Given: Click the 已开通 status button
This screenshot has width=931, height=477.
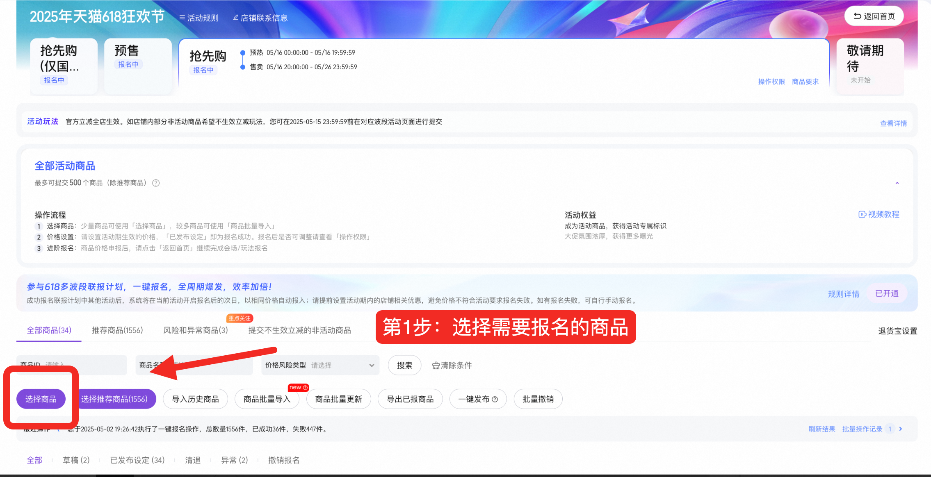Looking at the screenshot, I should 887,293.
